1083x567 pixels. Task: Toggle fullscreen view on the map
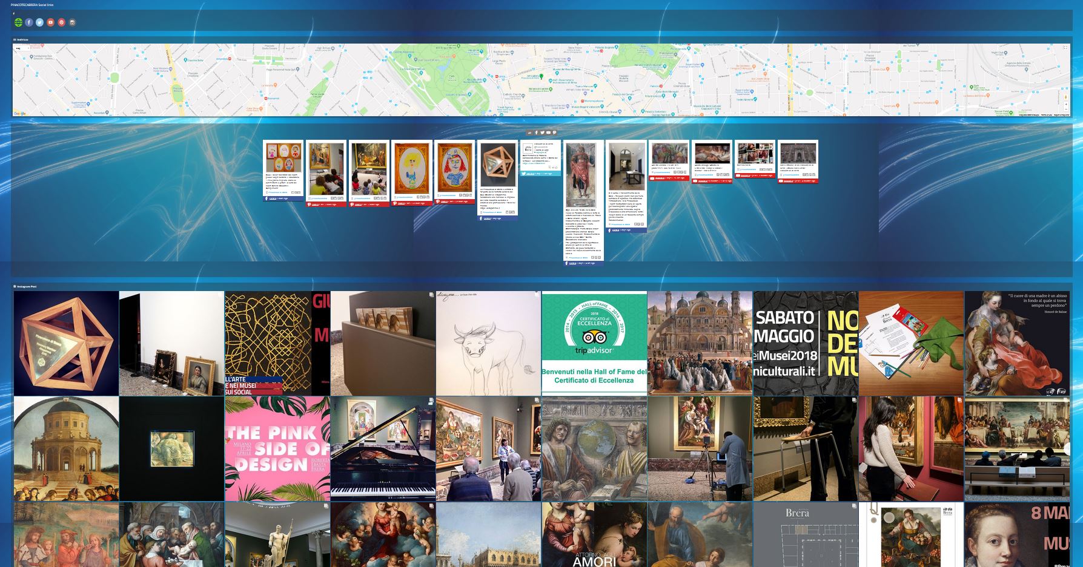point(1065,48)
